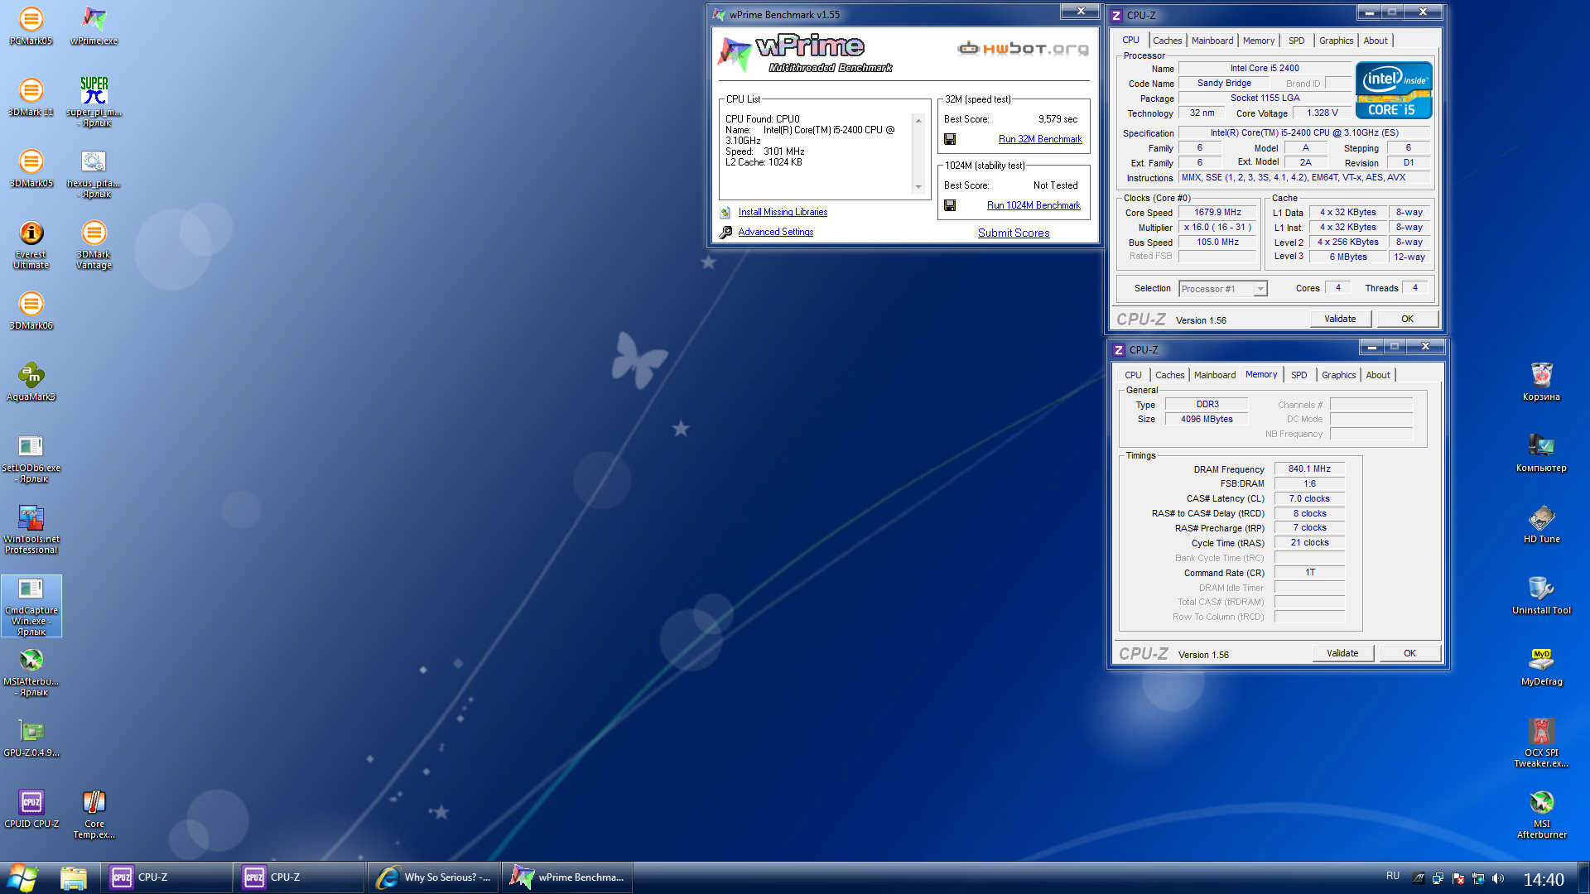Click Validate button in top CPU-Z

click(1340, 319)
